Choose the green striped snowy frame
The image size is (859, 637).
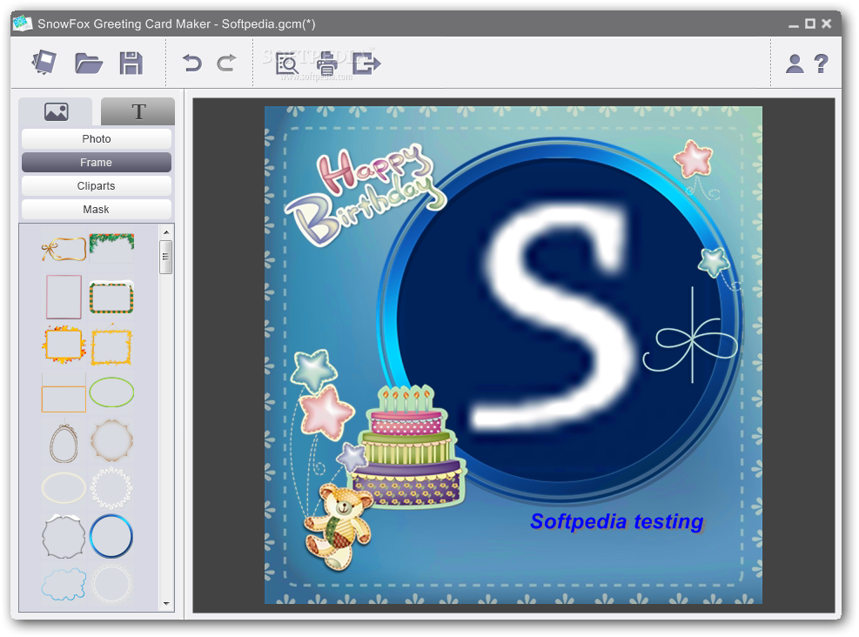(x=111, y=297)
